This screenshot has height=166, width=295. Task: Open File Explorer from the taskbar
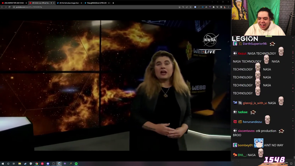19,164
